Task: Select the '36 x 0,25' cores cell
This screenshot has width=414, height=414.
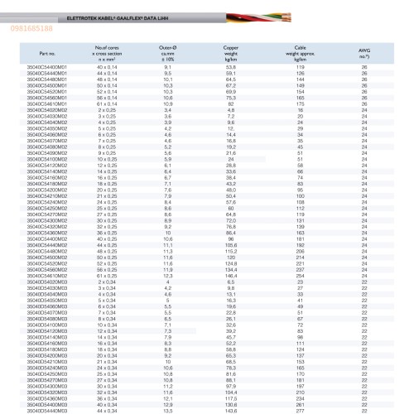Action: pyautogui.click(x=107, y=233)
